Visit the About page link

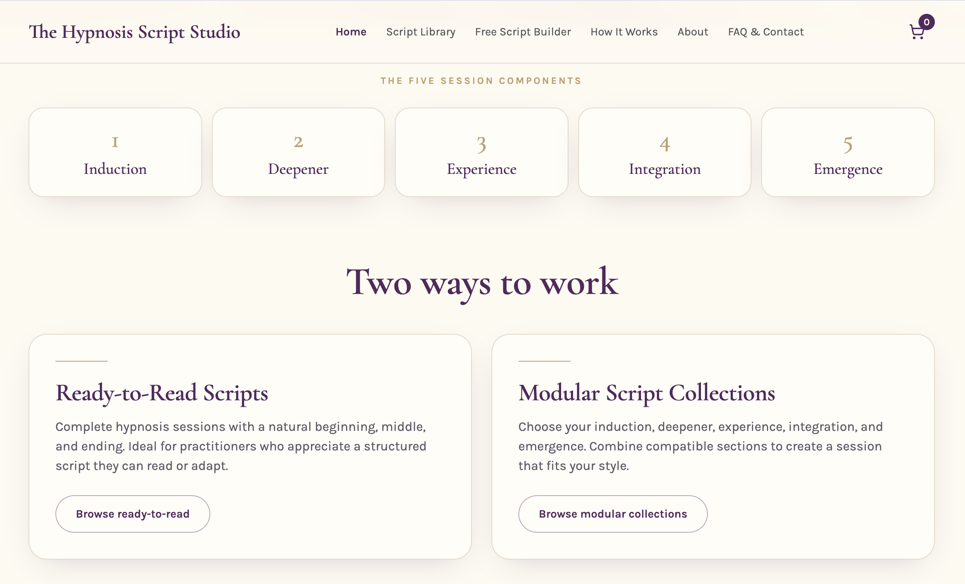click(x=693, y=32)
